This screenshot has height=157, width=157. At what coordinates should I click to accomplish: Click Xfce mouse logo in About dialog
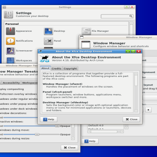44,59
